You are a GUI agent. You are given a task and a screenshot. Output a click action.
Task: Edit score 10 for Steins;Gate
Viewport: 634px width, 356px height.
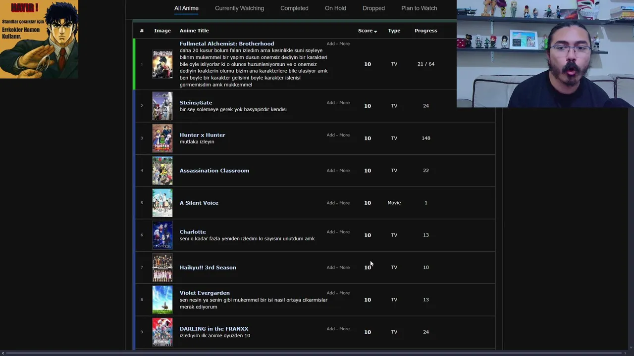pos(368,106)
